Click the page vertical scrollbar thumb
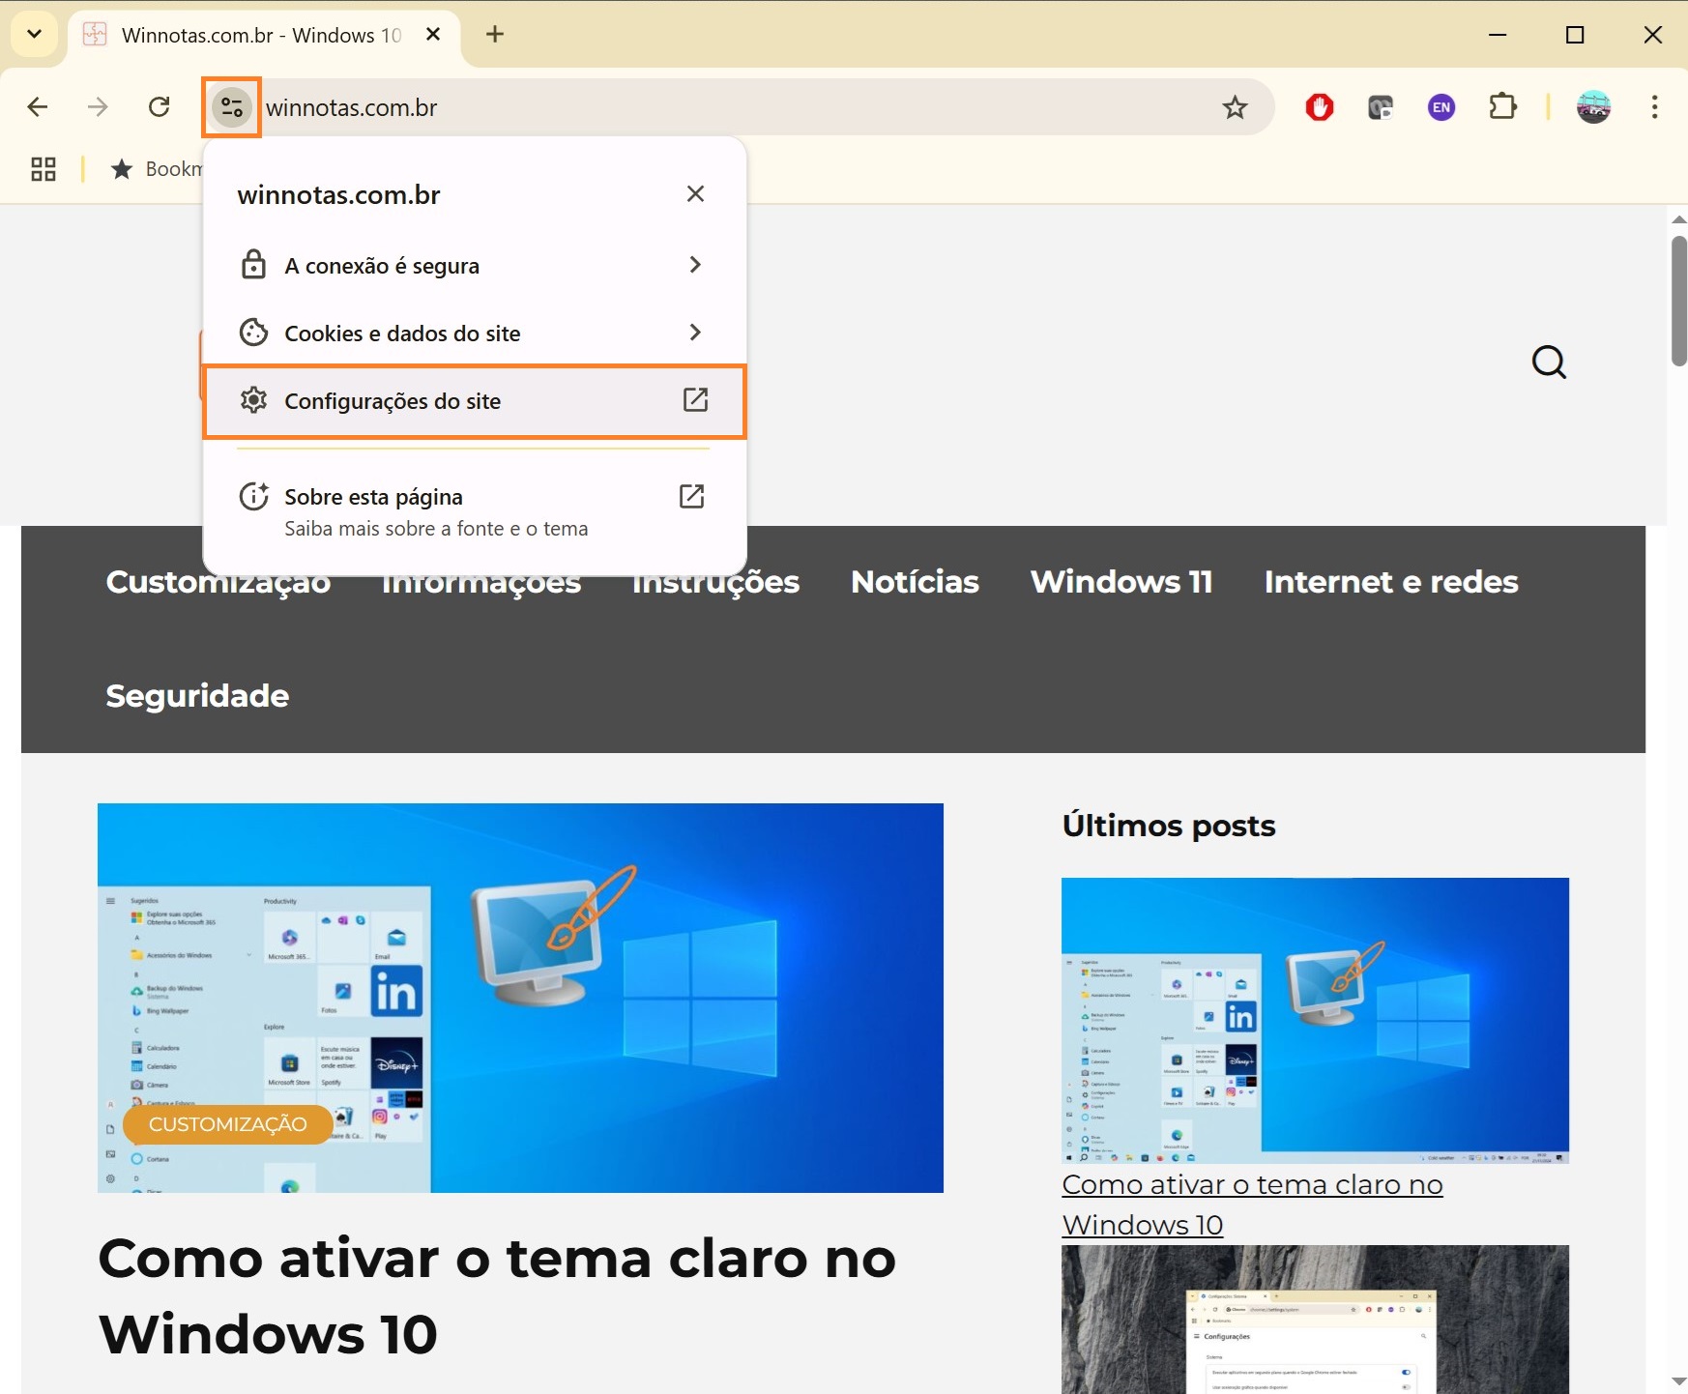 tap(1679, 301)
